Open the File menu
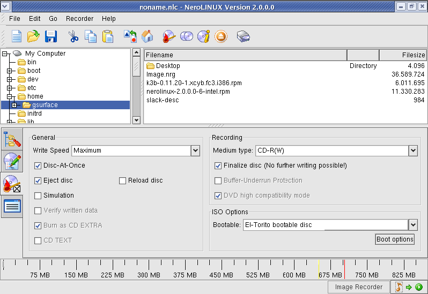 (14, 19)
